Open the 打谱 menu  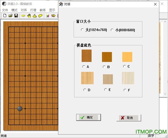[33, 10]
